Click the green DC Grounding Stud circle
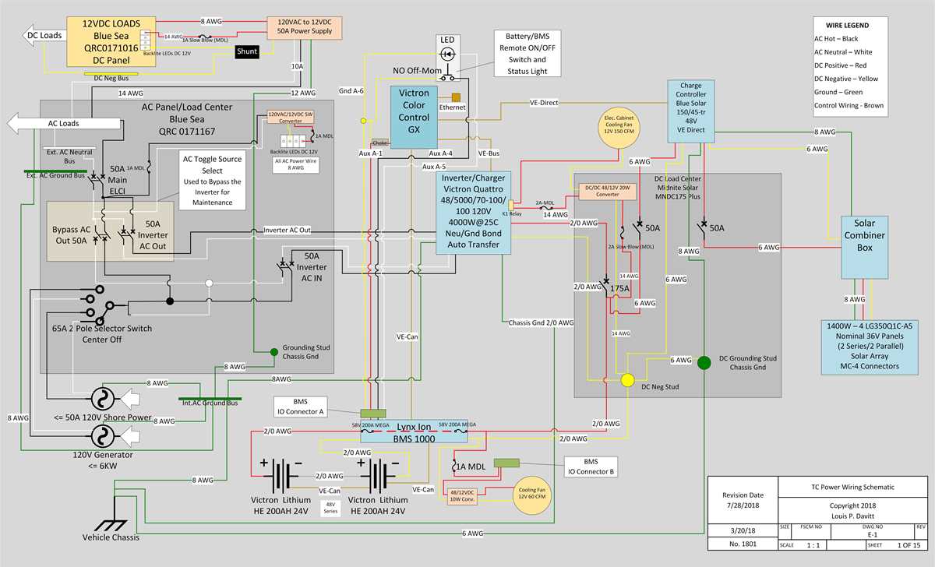The width and height of the screenshot is (935, 567). tap(704, 363)
